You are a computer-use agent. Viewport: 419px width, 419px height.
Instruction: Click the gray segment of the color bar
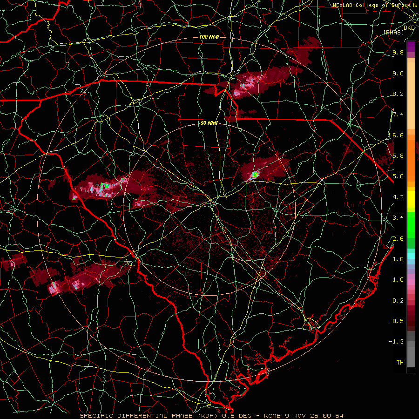click(411, 350)
